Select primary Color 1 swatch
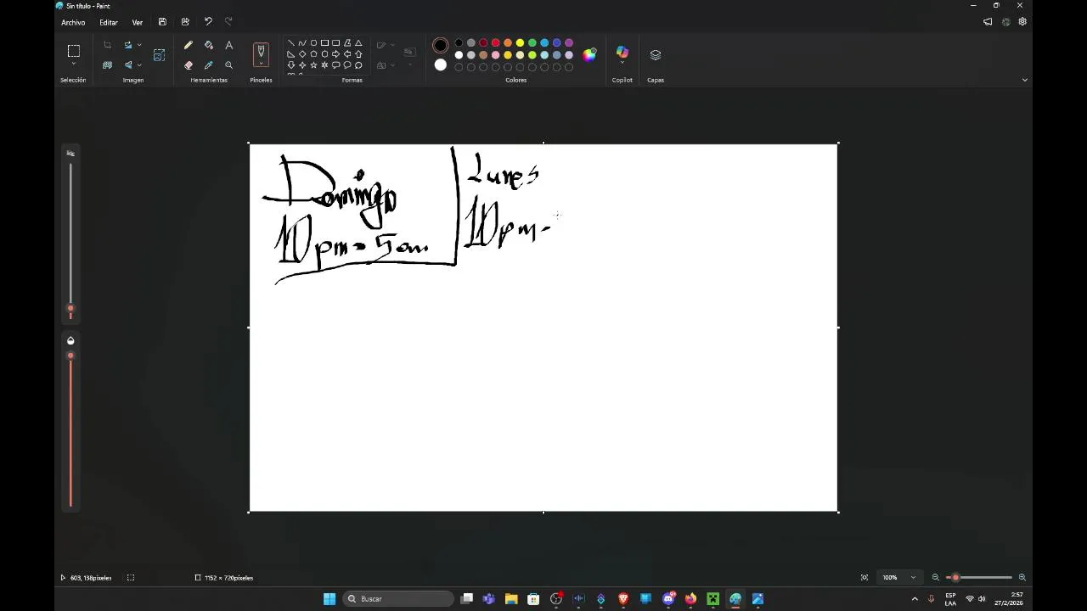This screenshot has height=611, width=1087. tap(440, 45)
